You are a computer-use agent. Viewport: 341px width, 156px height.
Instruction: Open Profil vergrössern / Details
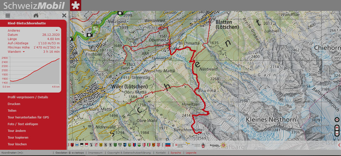pyautogui.click(x=28, y=97)
